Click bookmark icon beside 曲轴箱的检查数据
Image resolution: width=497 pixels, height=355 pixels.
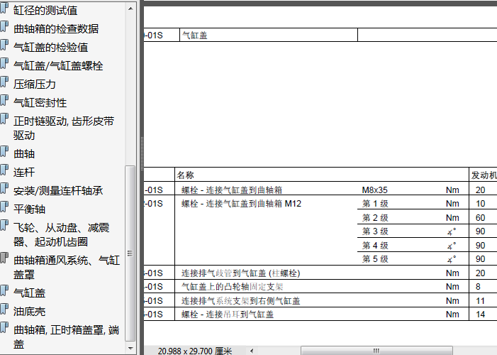point(4,27)
